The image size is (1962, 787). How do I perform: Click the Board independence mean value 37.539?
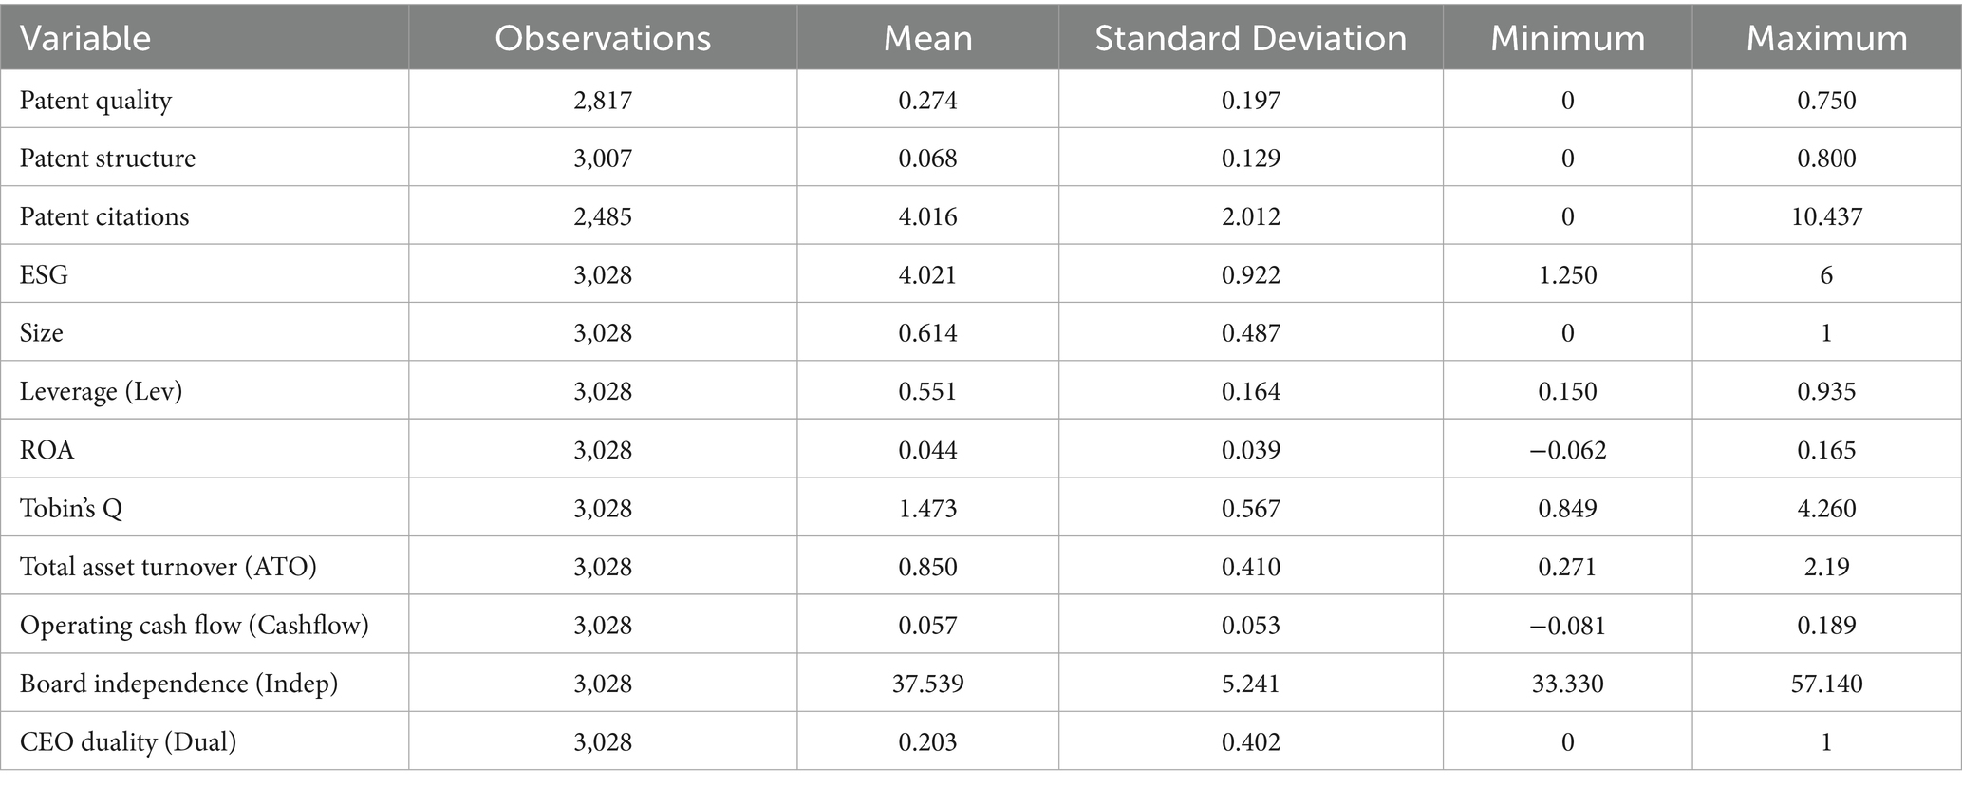[x=927, y=684]
